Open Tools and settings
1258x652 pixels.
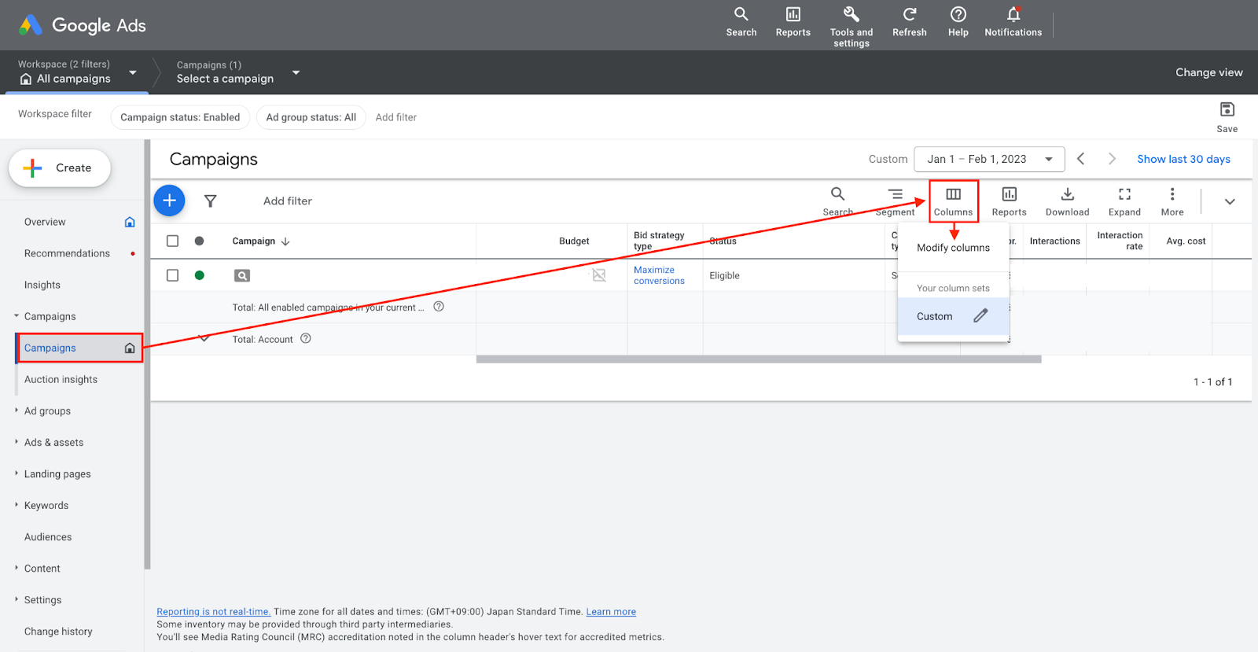pos(851,27)
